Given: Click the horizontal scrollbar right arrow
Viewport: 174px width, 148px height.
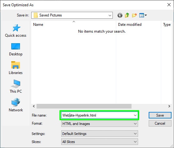Looking at the screenshot, I should (169, 106).
